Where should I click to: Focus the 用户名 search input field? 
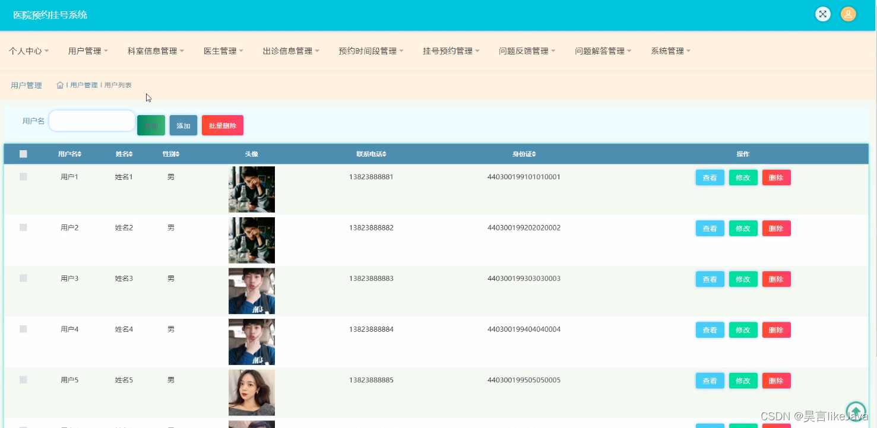(x=92, y=121)
